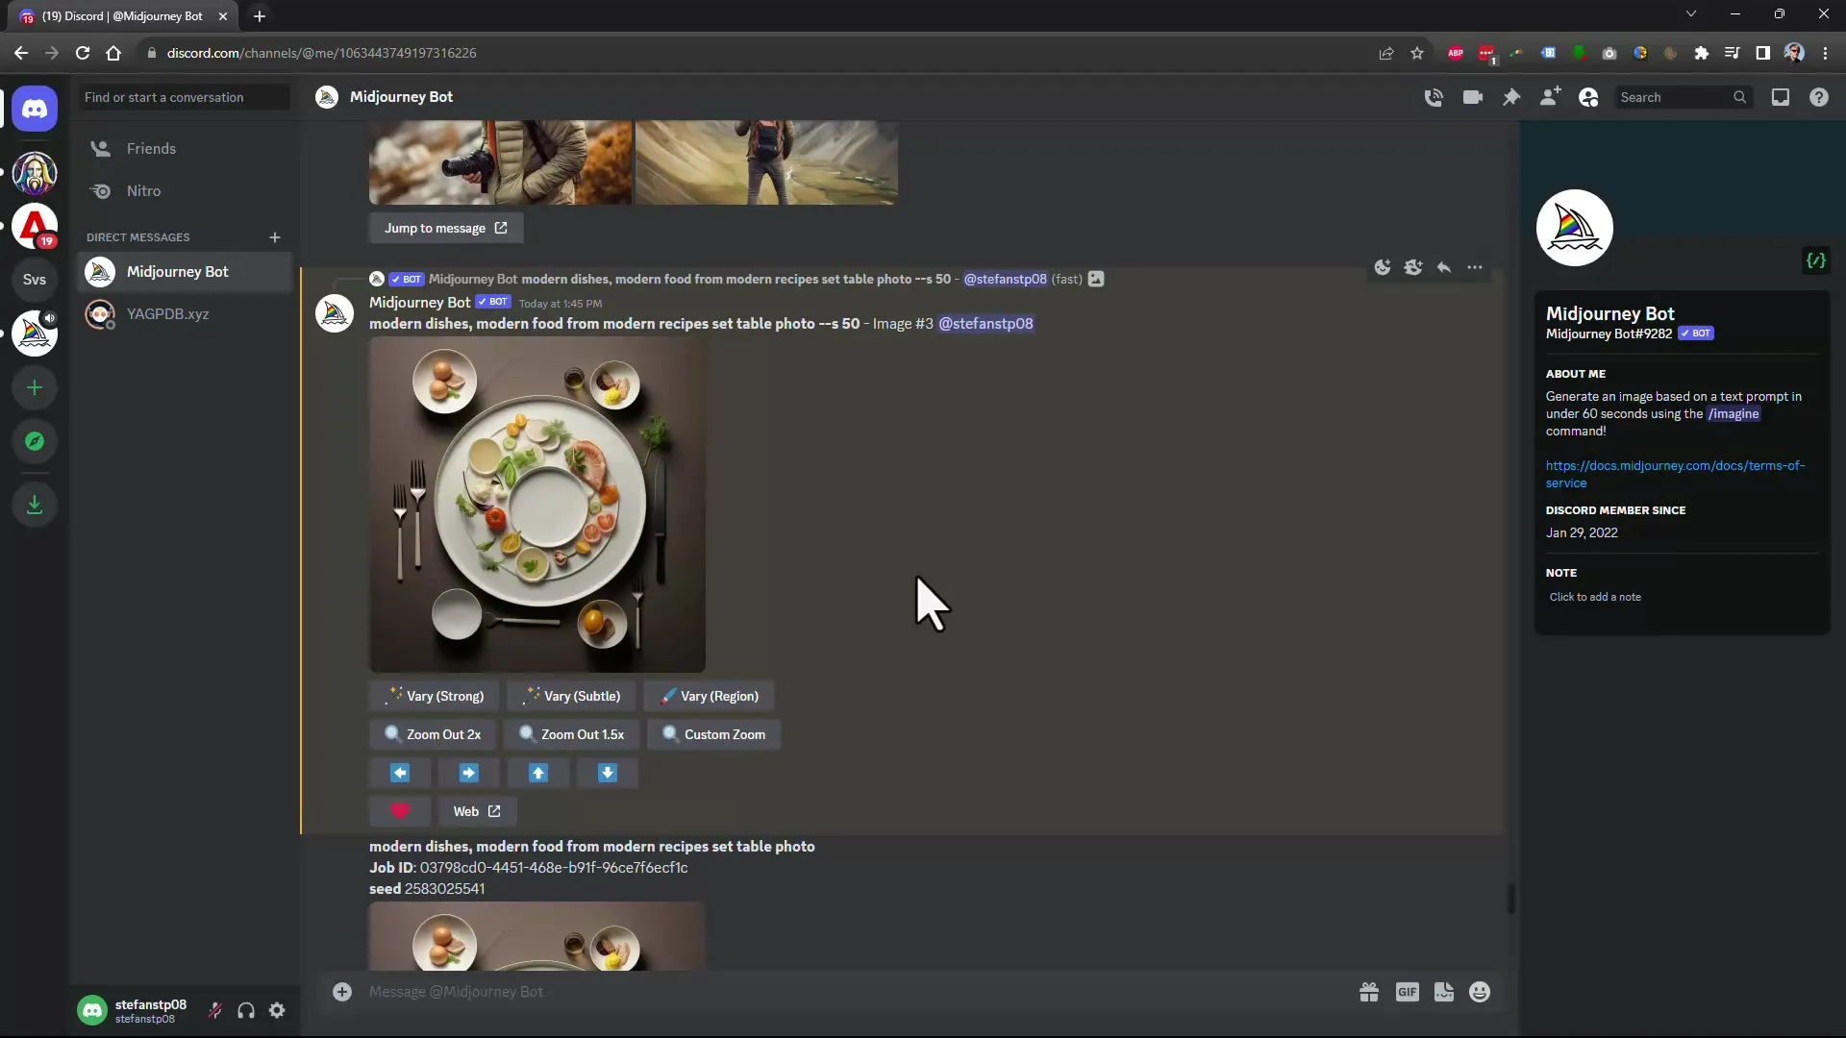The image size is (1846, 1038).
Task: Open the GIF picker
Action: 1407,992
